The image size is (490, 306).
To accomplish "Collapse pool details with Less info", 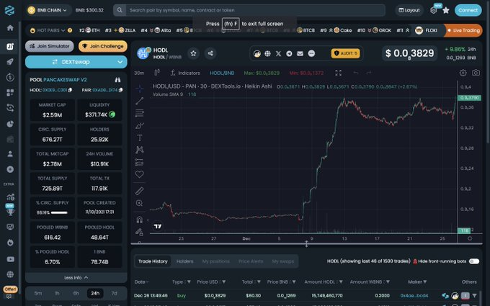I will point(76,278).
